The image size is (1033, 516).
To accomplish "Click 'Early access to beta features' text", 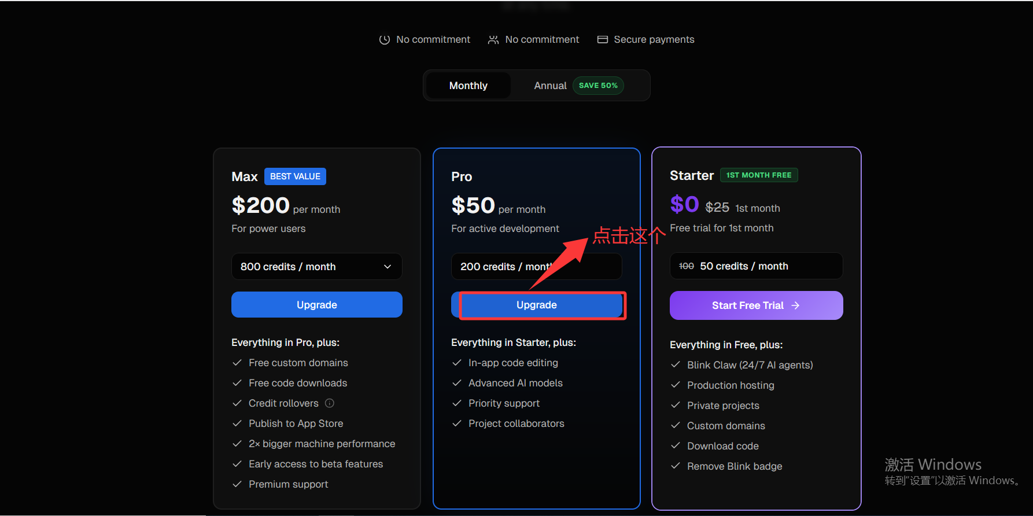I will pyautogui.click(x=316, y=464).
